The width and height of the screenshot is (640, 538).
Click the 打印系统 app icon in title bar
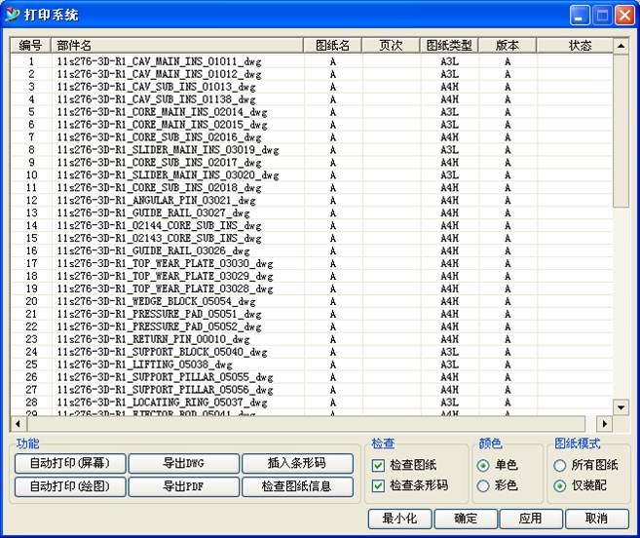click(13, 15)
